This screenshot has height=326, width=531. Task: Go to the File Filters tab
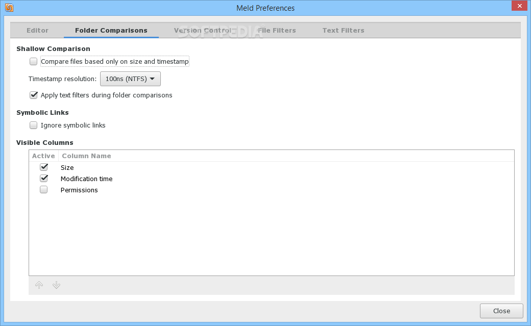(x=277, y=31)
